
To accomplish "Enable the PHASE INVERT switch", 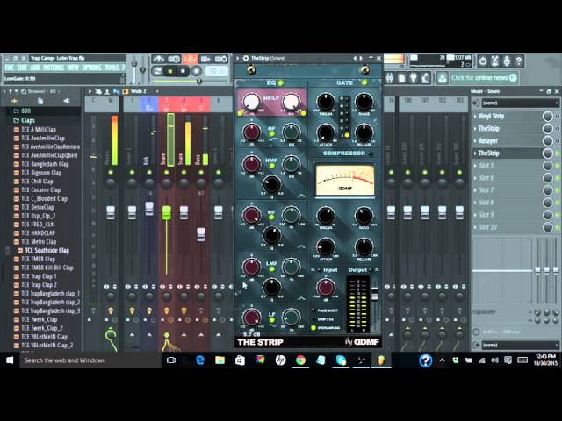I will coord(314,310).
